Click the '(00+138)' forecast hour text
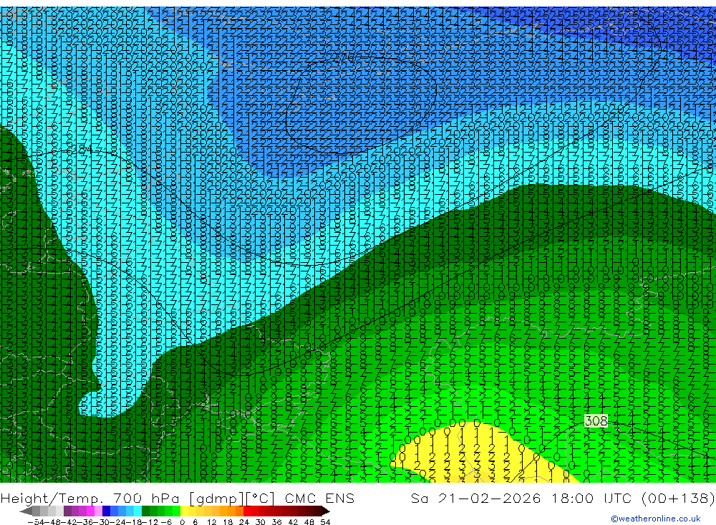Viewport: 716px width, 525px height. [677, 498]
